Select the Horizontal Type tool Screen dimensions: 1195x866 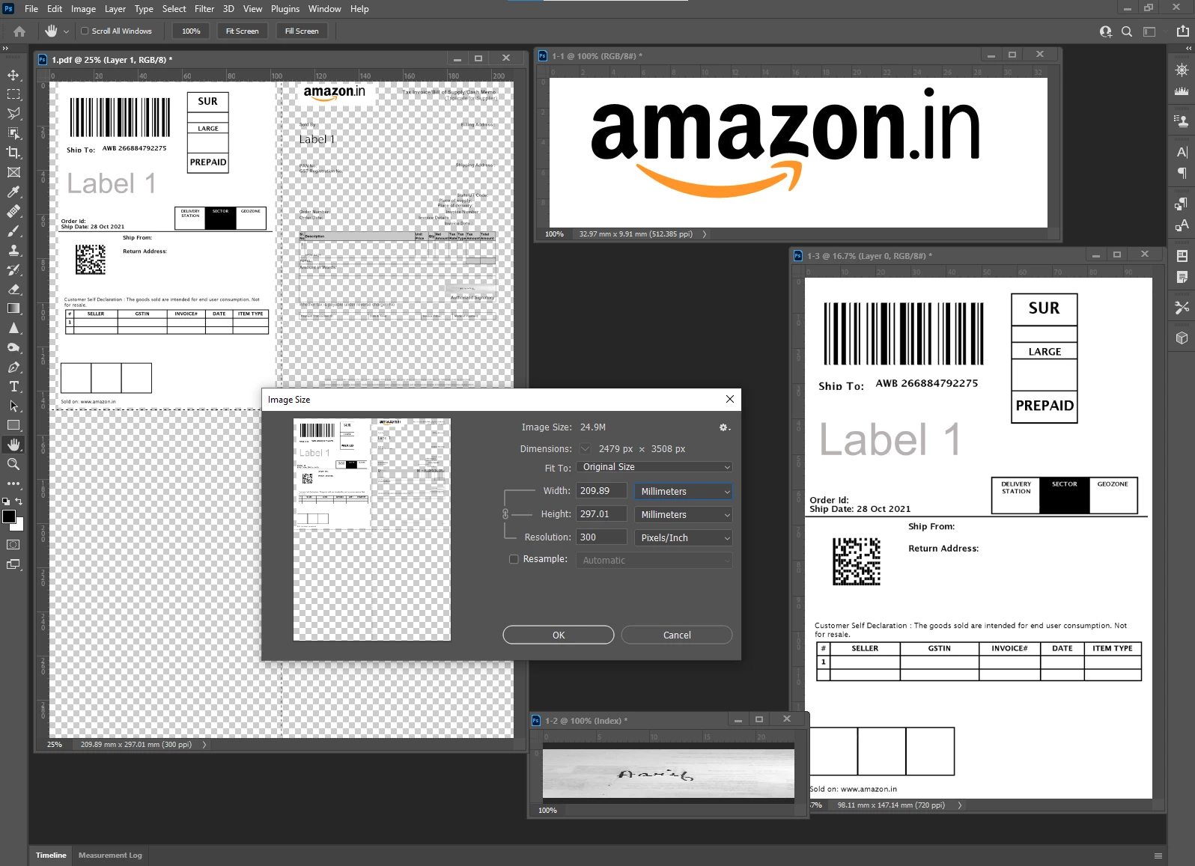(x=13, y=386)
